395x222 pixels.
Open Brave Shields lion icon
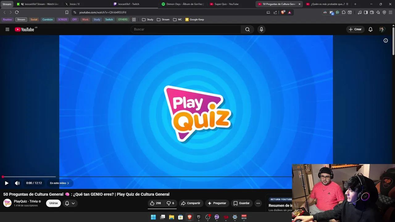pos(283,12)
